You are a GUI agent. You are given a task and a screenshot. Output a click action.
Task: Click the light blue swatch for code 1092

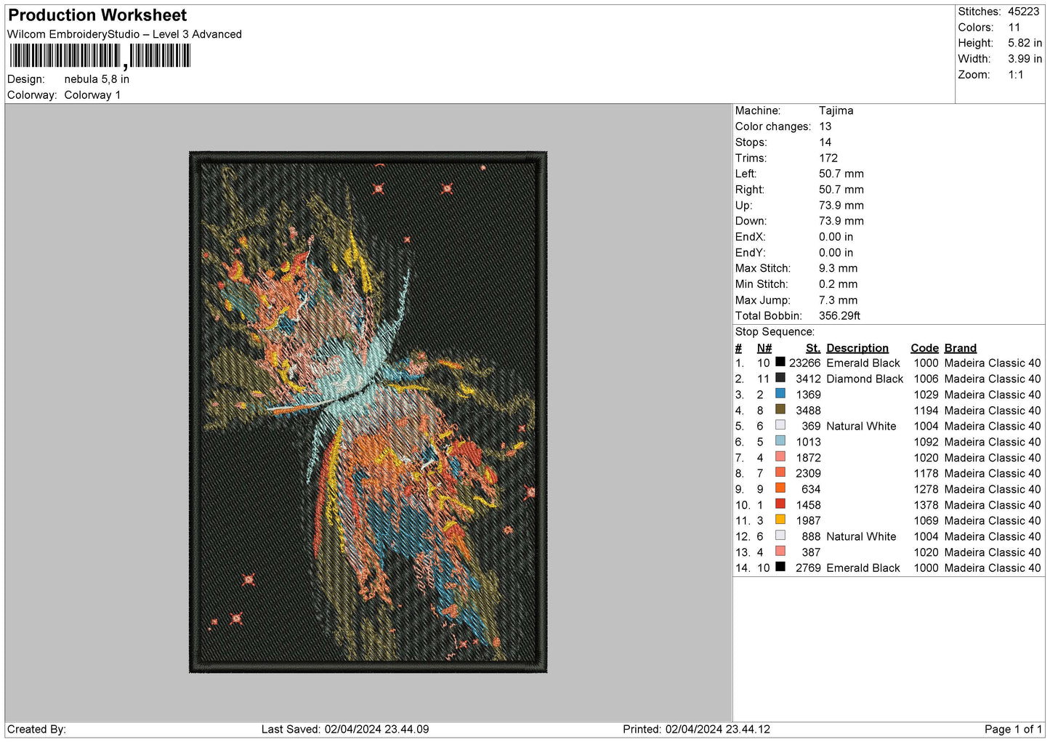click(780, 441)
